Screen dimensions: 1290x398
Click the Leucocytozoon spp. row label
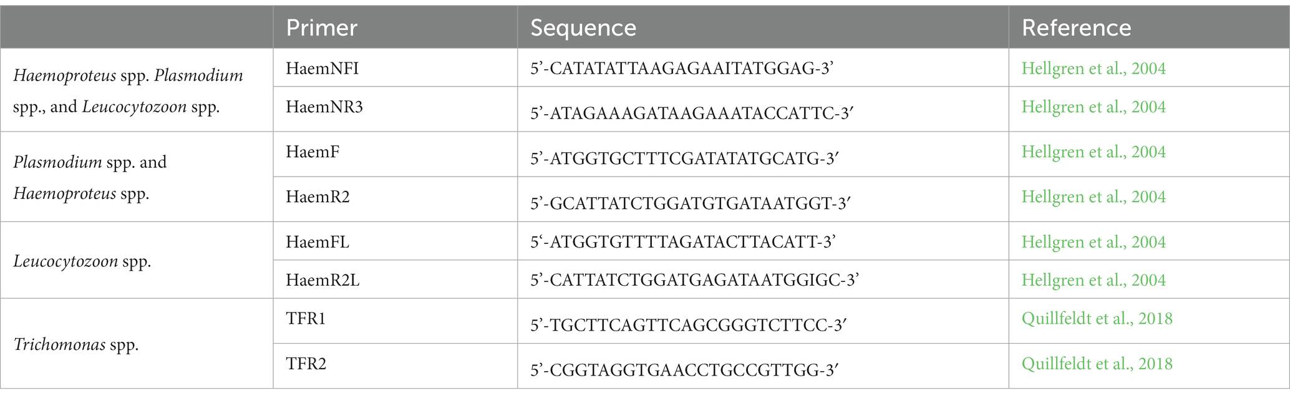[x=82, y=261]
